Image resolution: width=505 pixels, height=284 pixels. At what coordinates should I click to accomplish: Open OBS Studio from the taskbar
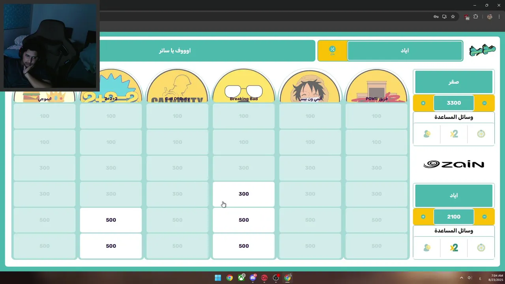[276, 278]
